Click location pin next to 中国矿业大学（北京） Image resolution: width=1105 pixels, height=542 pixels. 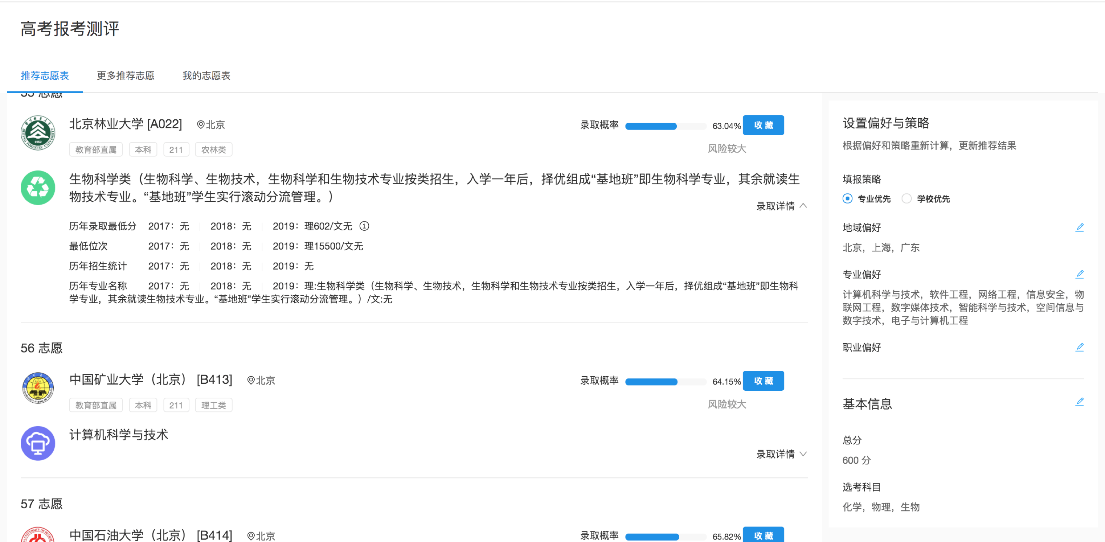[251, 380]
